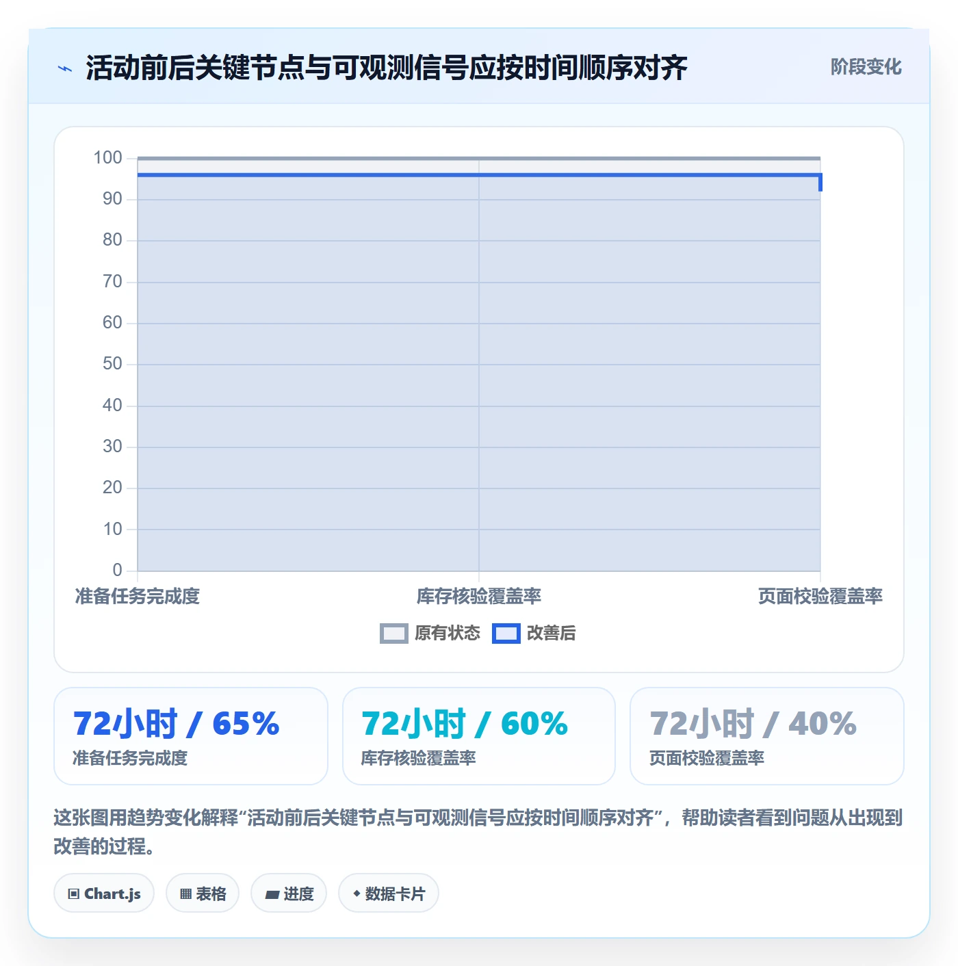Image resolution: width=958 pixels, height=966 pixels.
Task: Select the 表格 tag chip
Action: coord(203,893)
